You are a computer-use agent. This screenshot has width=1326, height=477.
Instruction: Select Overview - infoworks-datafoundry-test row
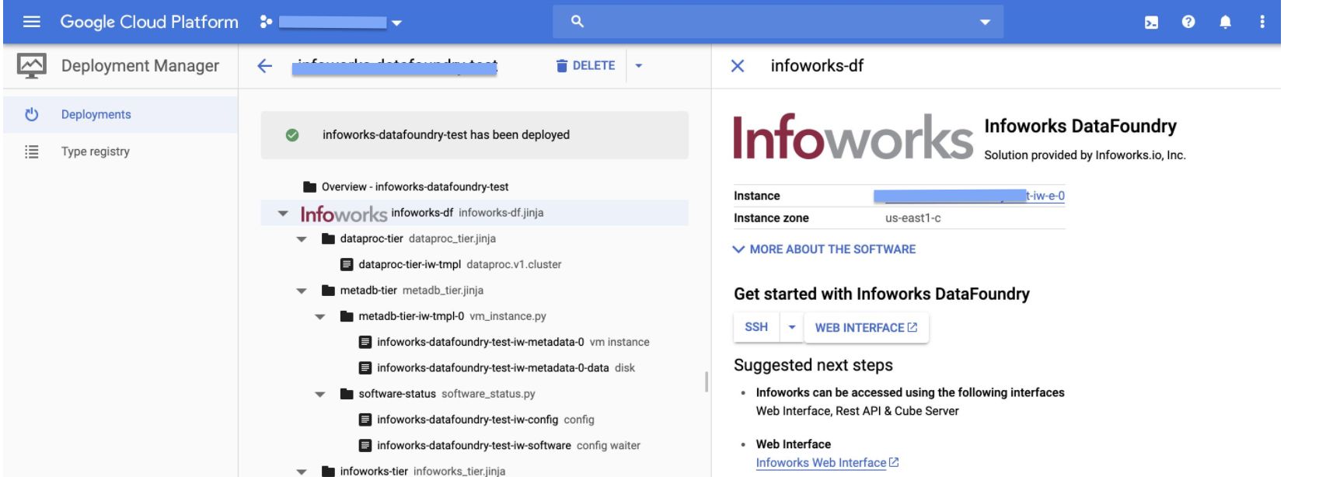[474, 186]
